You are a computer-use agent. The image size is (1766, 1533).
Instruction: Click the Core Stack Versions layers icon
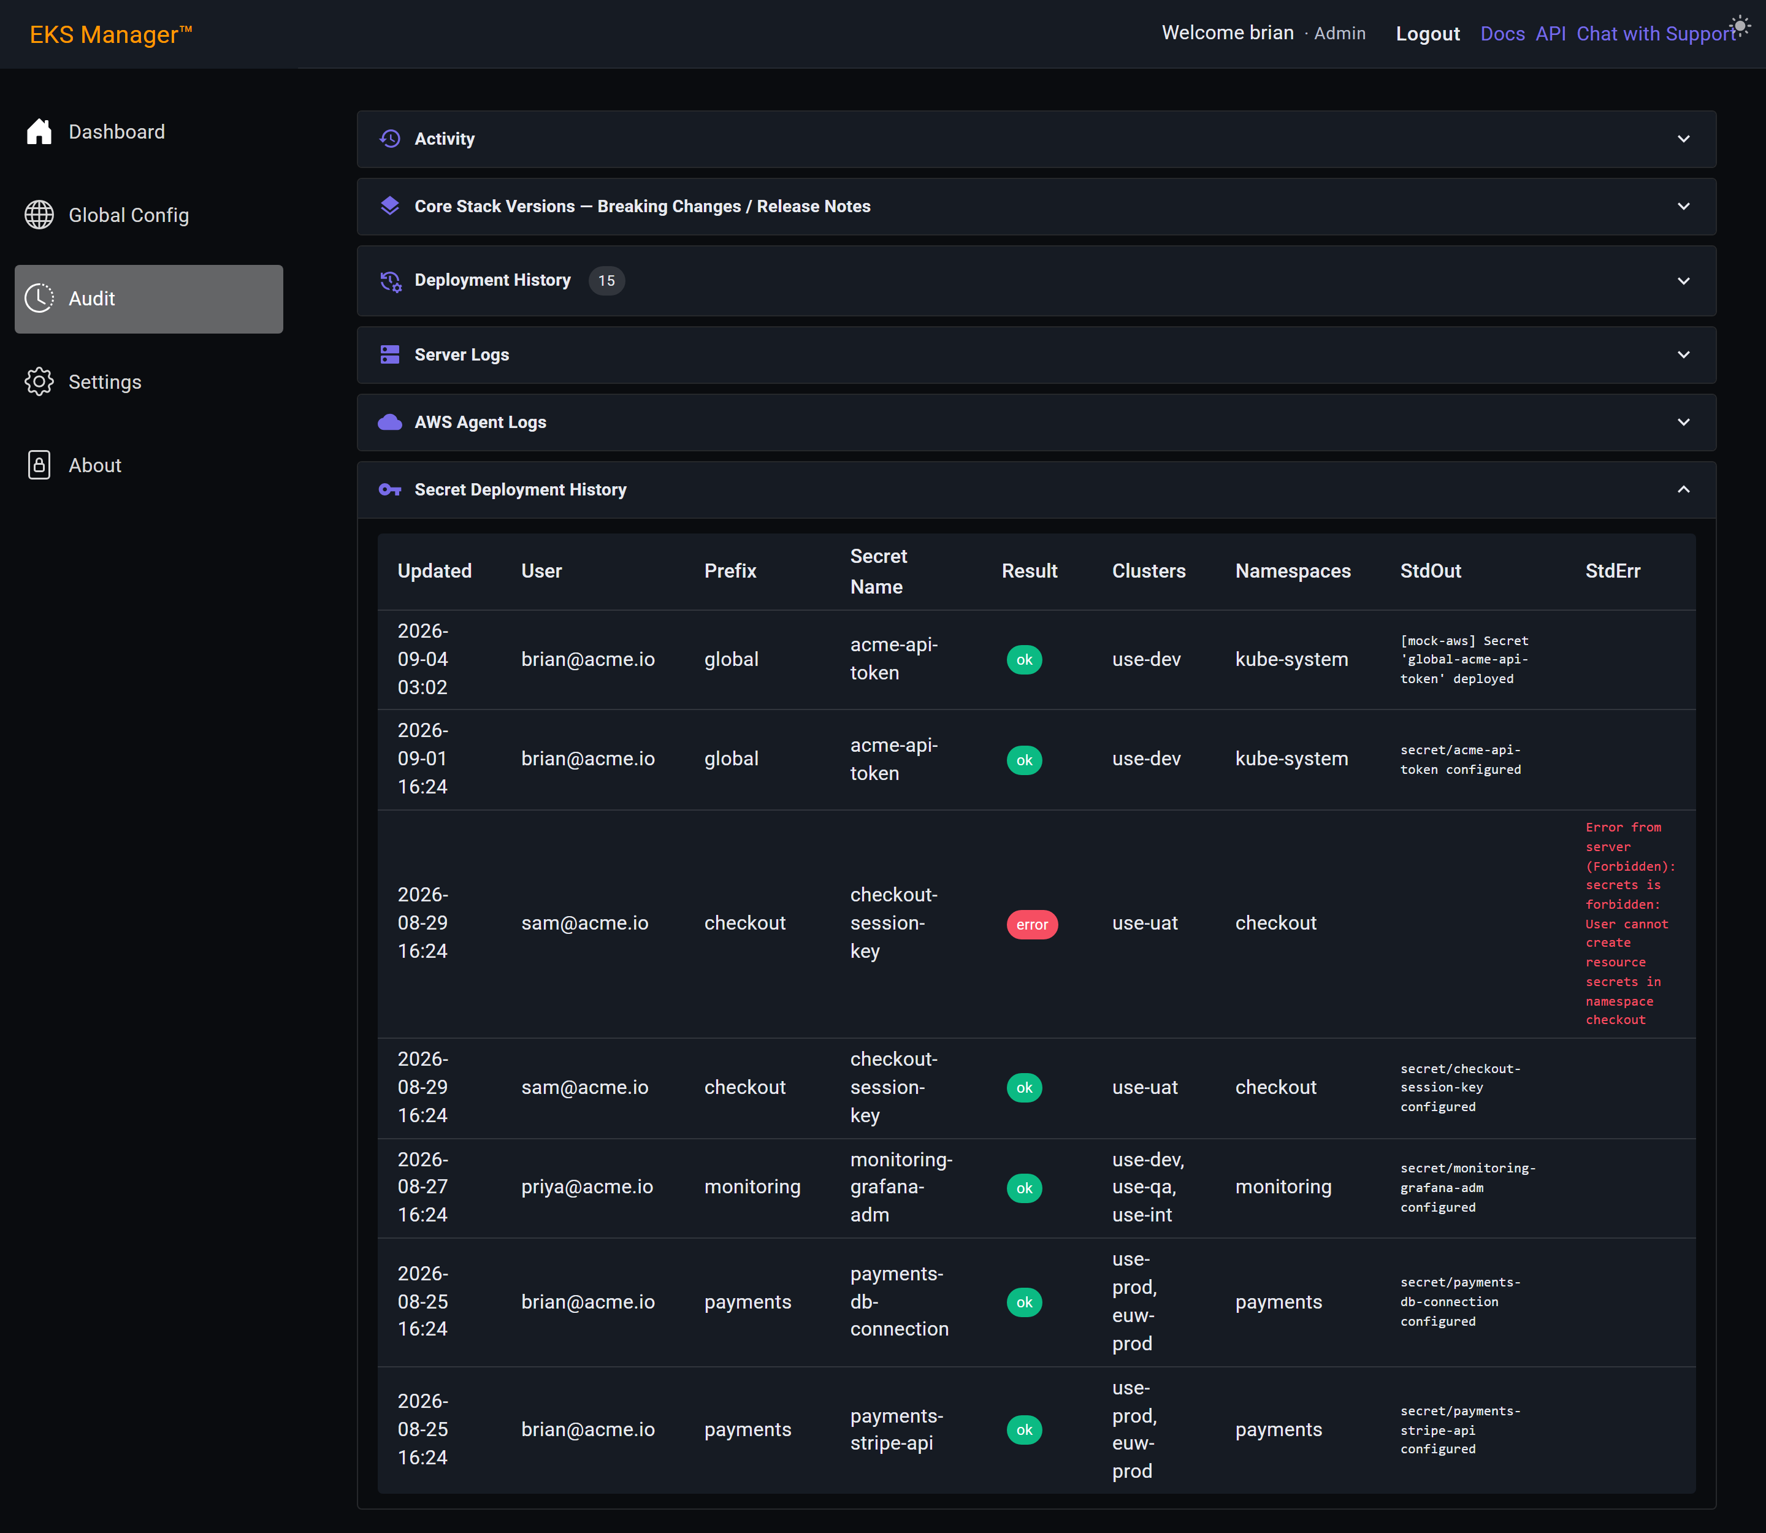pyautogui.click(x=390, y=206)
